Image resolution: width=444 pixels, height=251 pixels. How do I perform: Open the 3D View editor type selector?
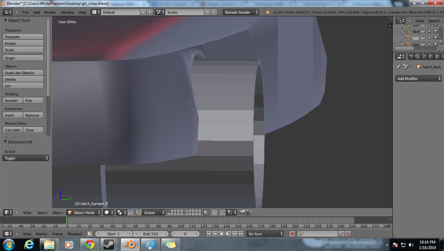click(x=8, y=212)
